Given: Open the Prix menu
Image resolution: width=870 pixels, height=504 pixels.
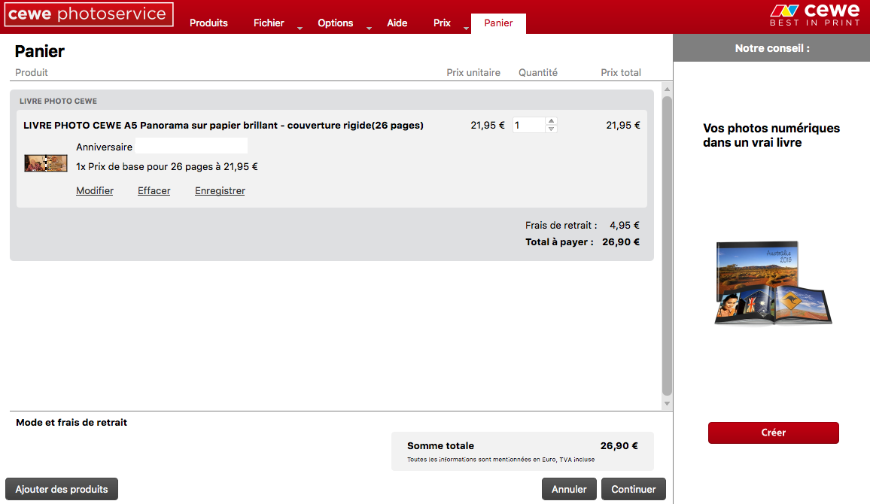Looking at the screenshot, I should coord(442,23).
